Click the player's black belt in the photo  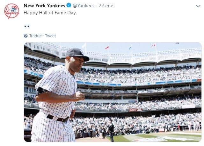(x=58, y=118)
